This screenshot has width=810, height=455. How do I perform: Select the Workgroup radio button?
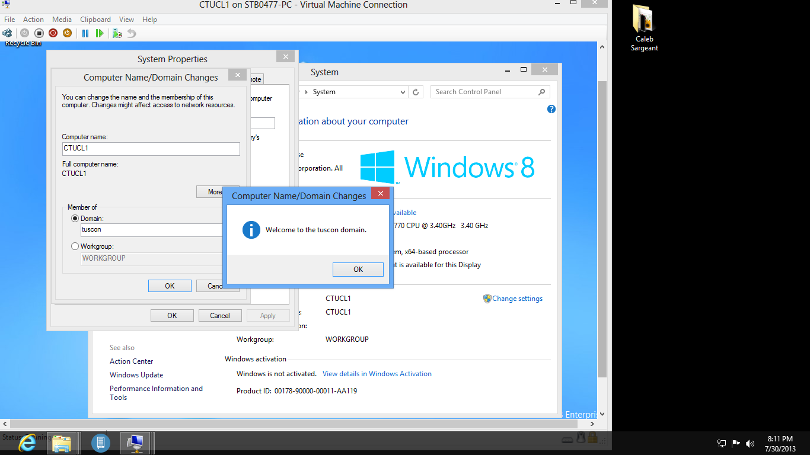coord(75,246)
